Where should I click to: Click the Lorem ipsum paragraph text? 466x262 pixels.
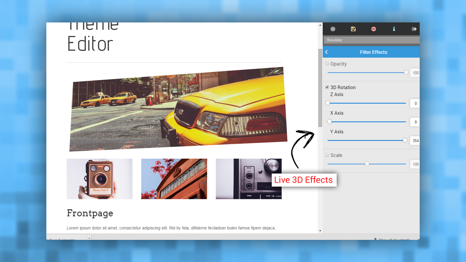171,228
